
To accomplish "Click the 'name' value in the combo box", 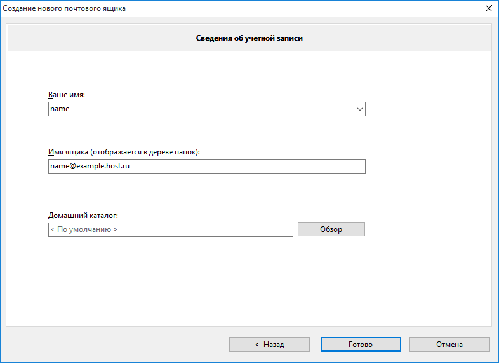I will pyautogui.click(x=60, y=109).
